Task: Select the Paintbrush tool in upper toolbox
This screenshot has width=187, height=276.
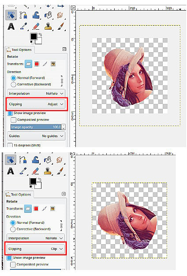Action: pos(60,27)
